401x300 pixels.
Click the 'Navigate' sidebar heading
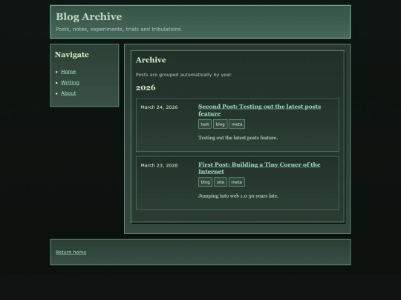(x=72, y=55)
